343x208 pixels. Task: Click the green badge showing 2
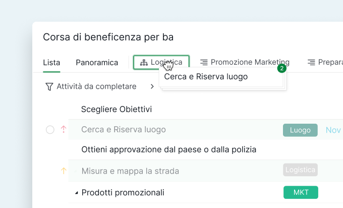pos(282,68)
